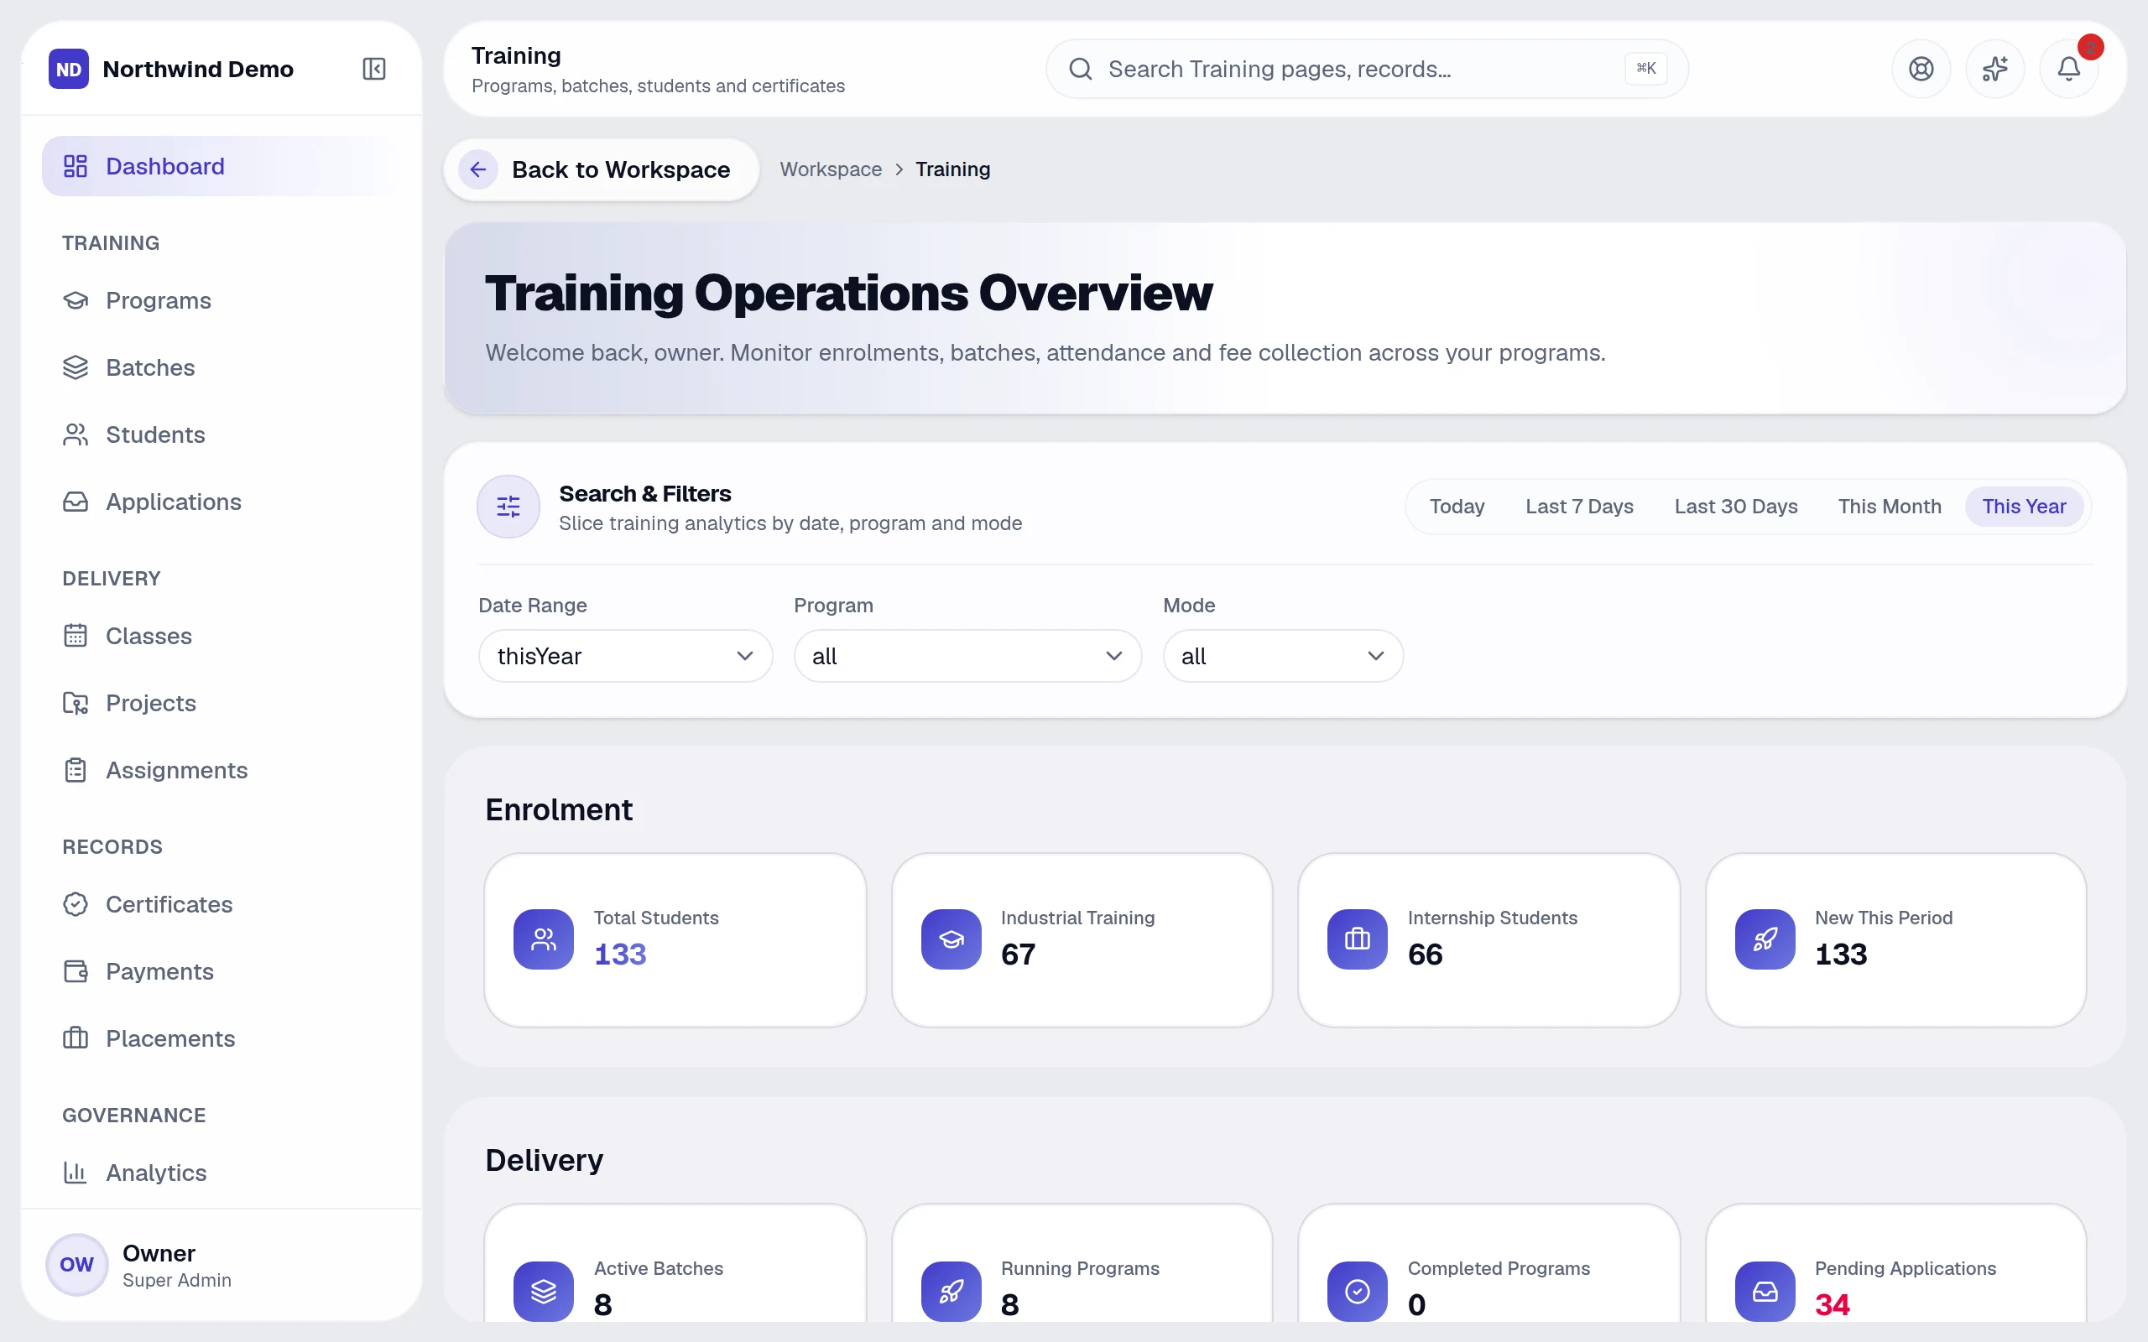
Task: Open the Date Range dropdown
Action: pyautogui.click(x=625, y=656)
